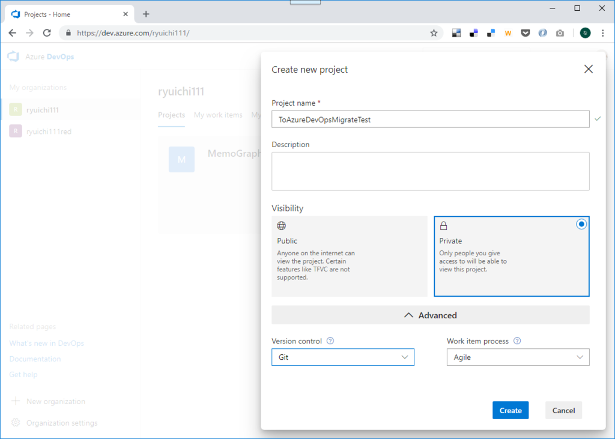The width and height of the screenshot is (615, 439).
Task: Click New organization in sidebar
Action: (56, 401)
